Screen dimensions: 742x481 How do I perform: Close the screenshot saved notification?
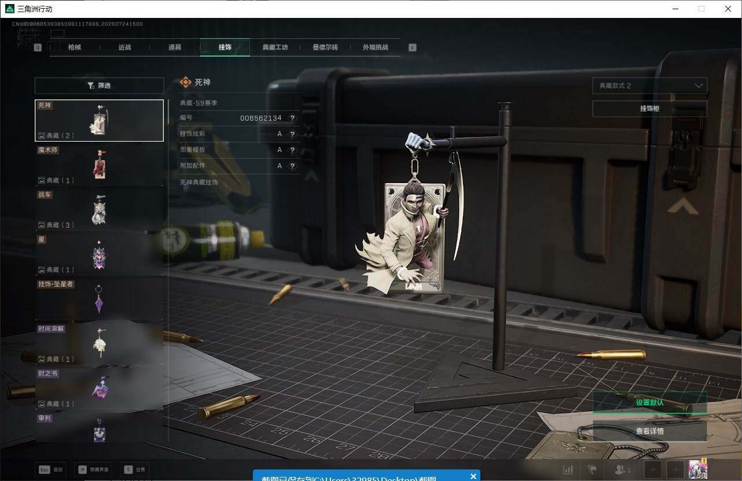[473, 476]
